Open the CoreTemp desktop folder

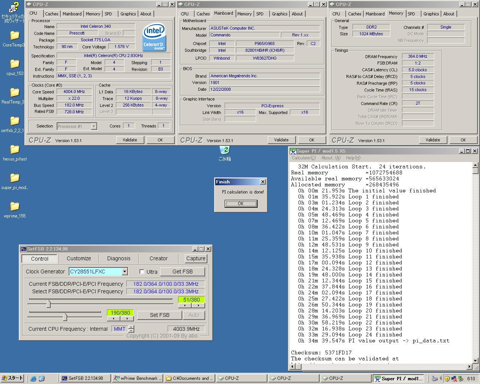point(15,36)
